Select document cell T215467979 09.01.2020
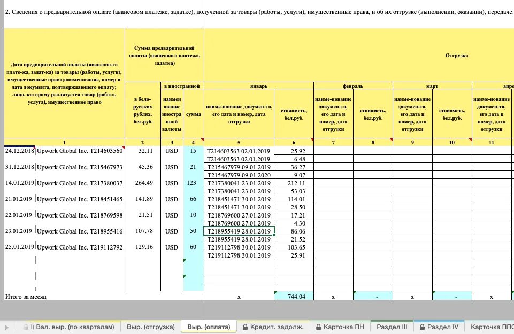This screenshot has height=334, width=514. (239, 175)
